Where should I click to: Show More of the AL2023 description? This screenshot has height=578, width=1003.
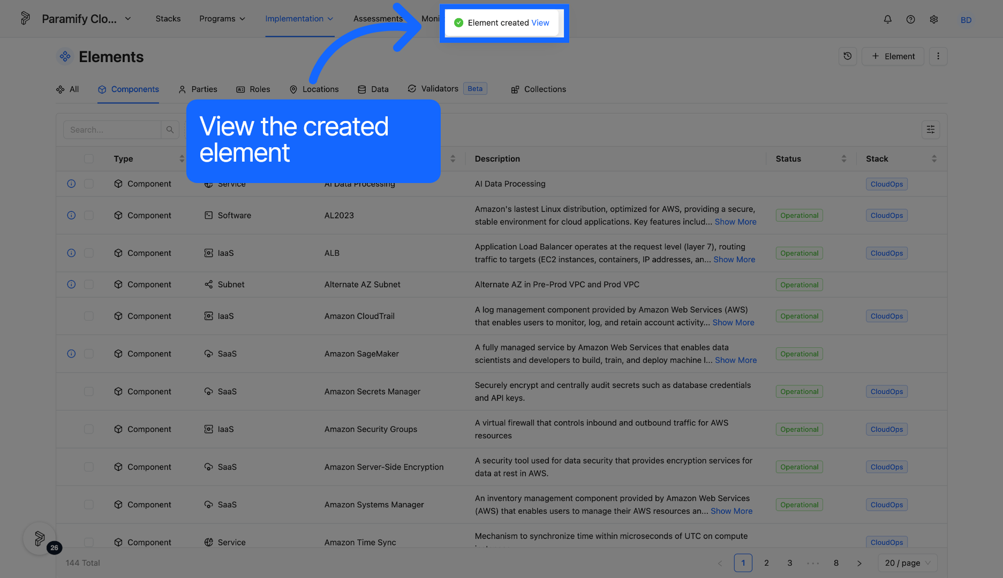coord(735,222)
